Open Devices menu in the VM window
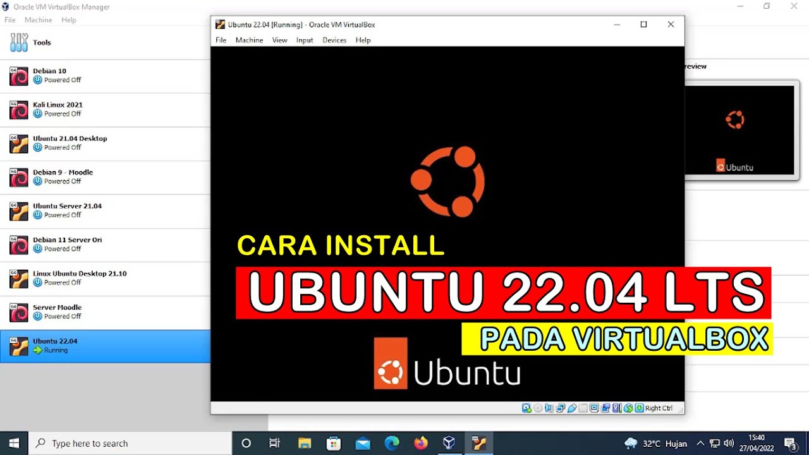 coord(334,40)
